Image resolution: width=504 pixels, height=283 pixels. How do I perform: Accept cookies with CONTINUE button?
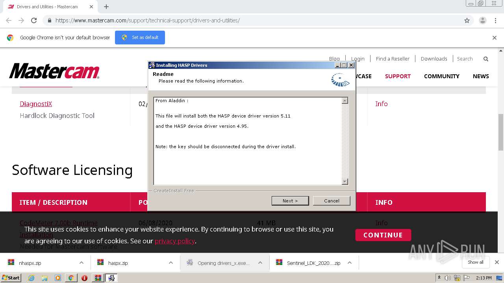click(x=383, y=235)
